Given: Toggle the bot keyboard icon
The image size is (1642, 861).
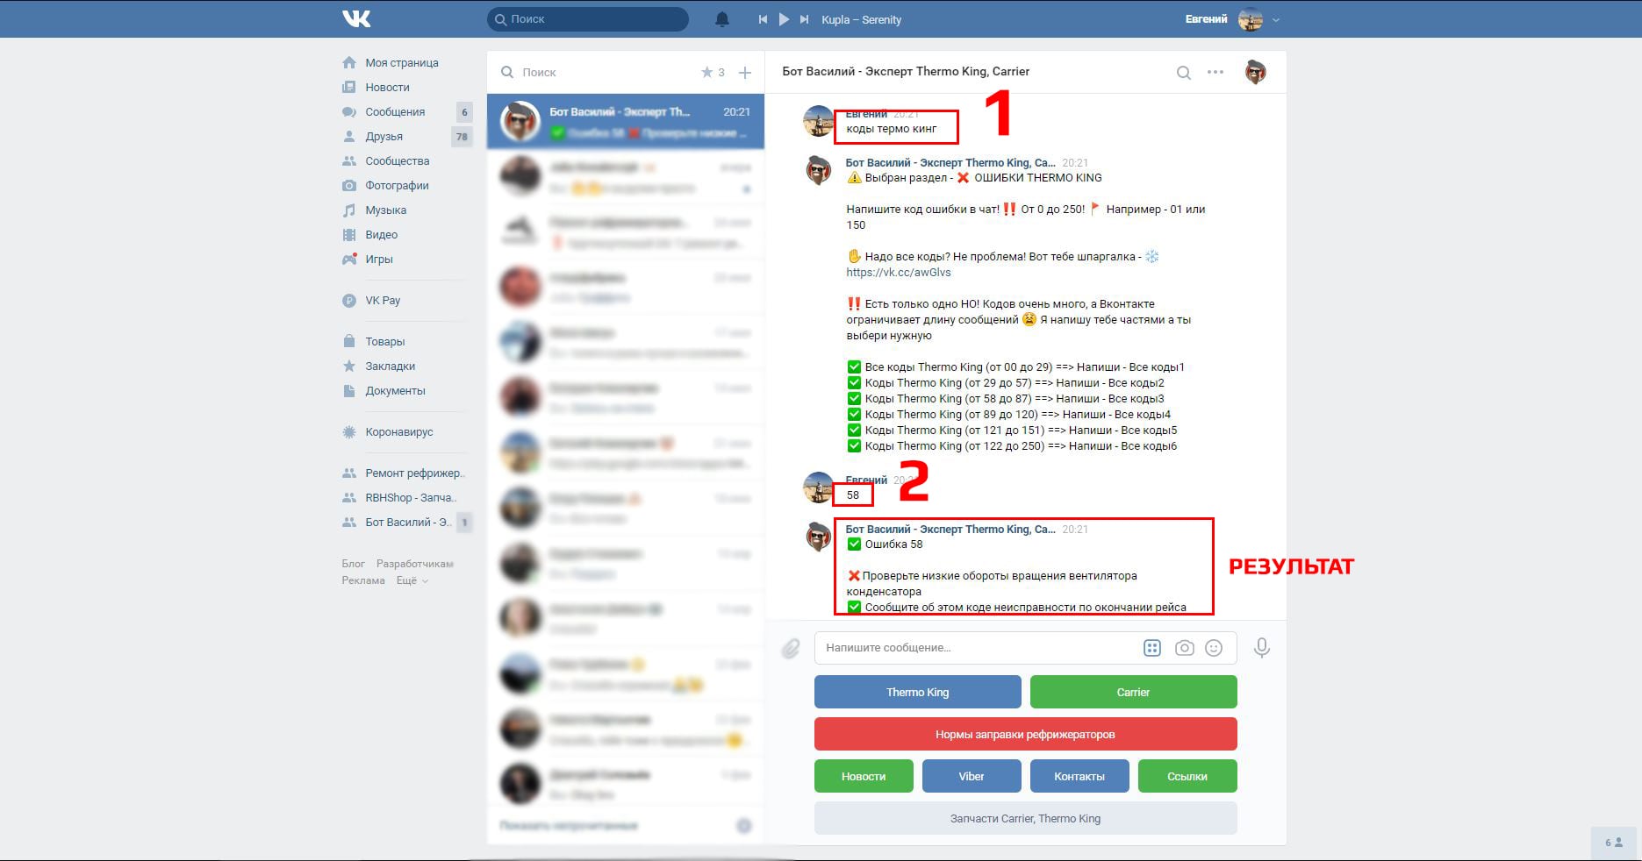Looking at the screenshot, I should coord(1152,648).
